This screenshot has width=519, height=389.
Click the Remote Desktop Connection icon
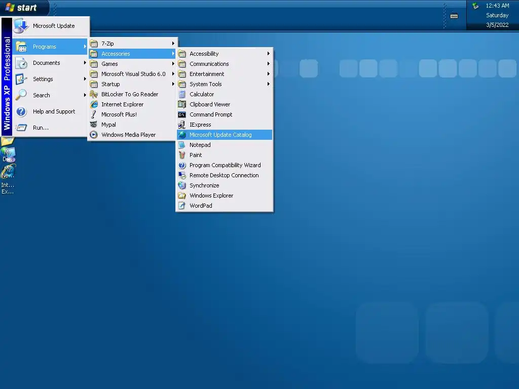tap(182, 175)
